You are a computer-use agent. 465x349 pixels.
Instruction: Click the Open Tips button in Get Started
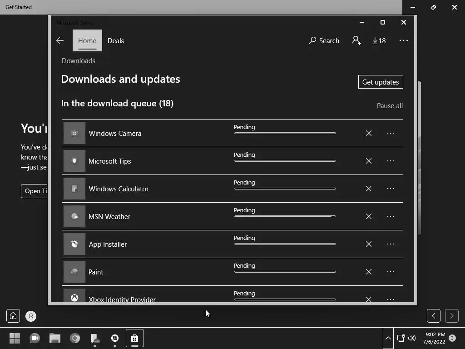click(x=35, y=191)
